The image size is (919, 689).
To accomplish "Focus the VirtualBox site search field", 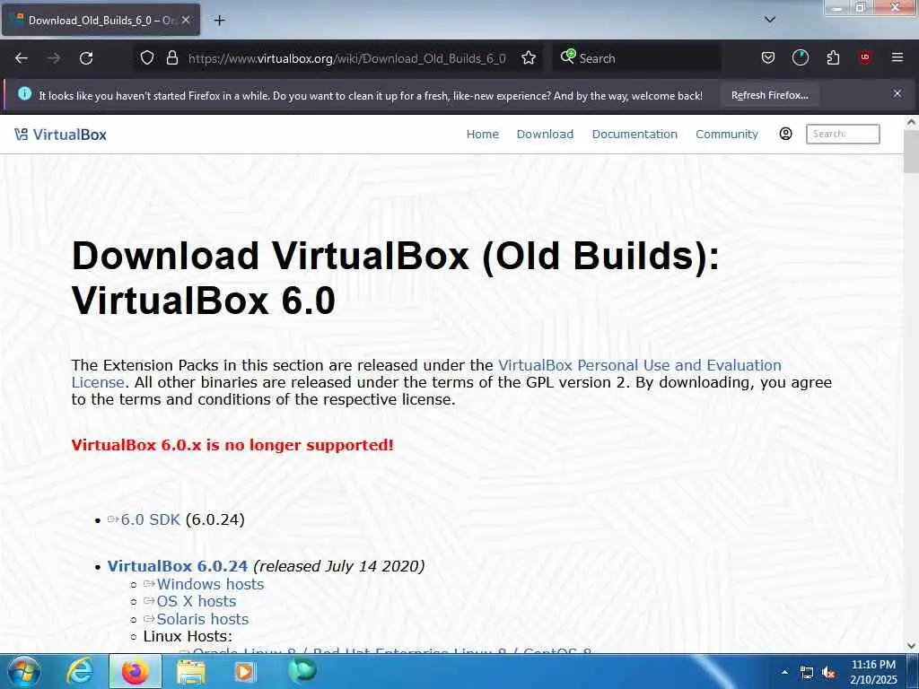I will click(x=842, y=134).
